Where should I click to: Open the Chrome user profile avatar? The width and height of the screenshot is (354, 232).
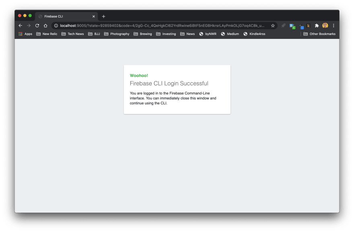pos(325,26)
